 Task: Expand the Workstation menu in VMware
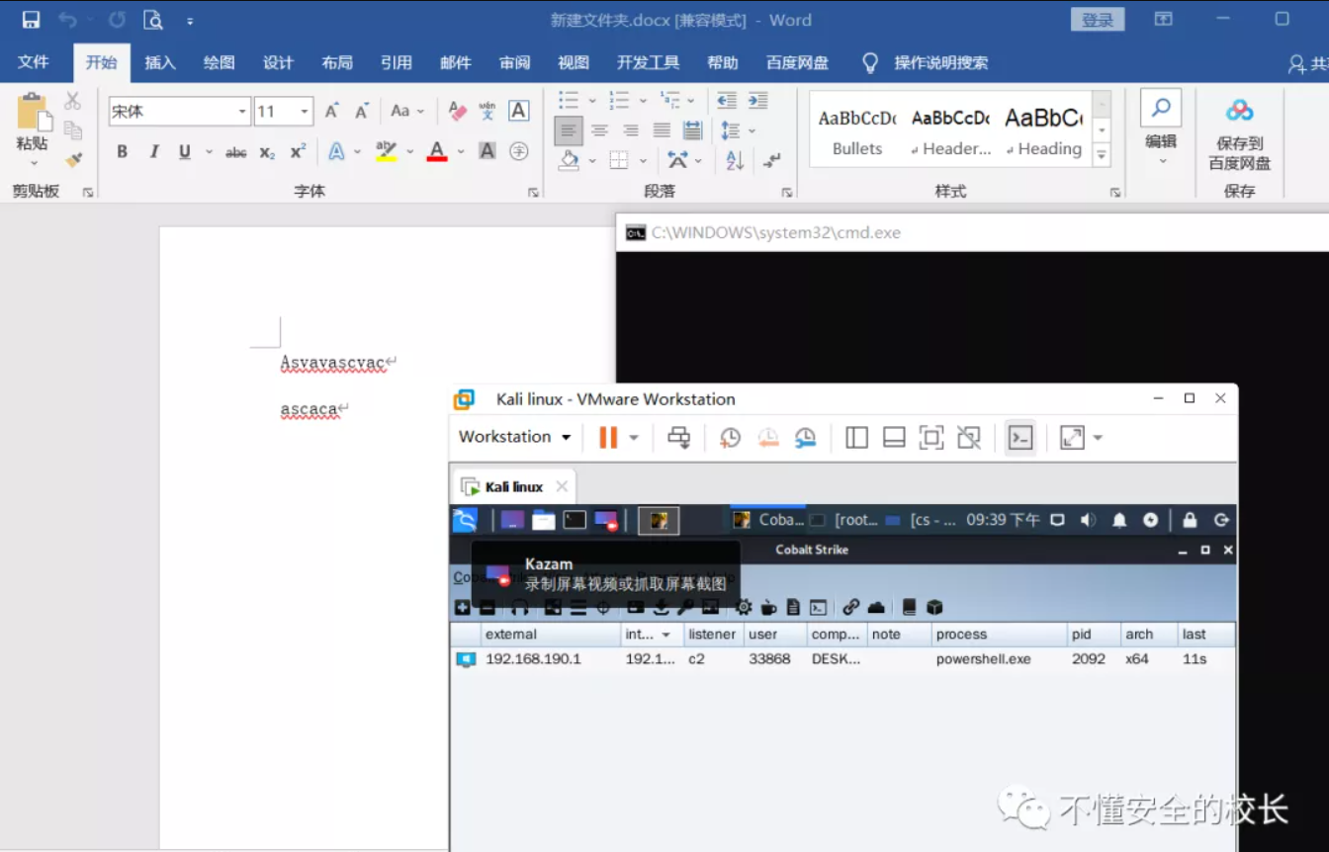point(514,437)
